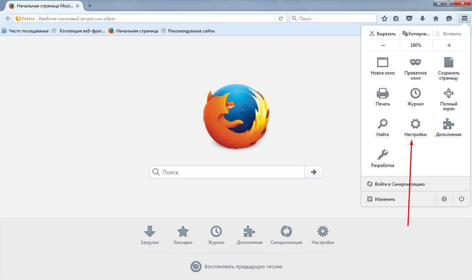Viewport: 472px width, 280px height.
Task: Open the Pocket icon in the toolbar
Action: click(409, 18)
